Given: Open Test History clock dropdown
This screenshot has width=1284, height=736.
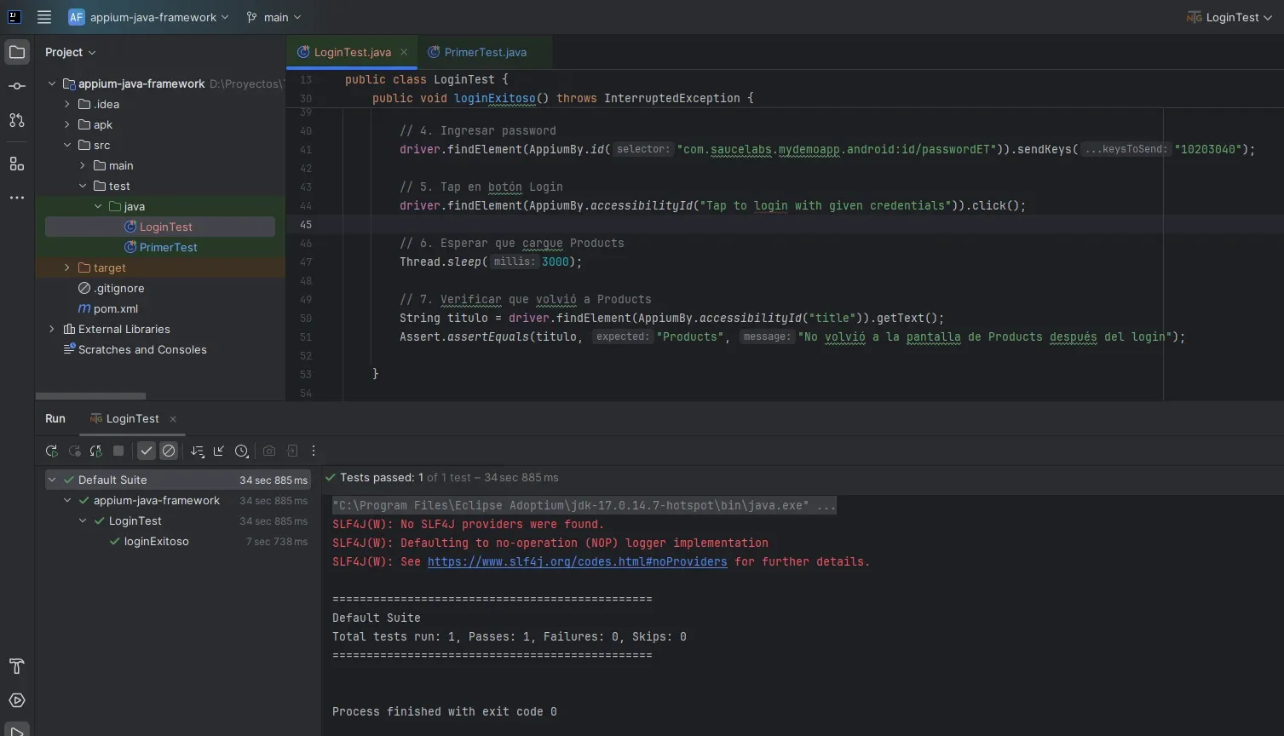Looking at the screenshot, I should [242, 451].
